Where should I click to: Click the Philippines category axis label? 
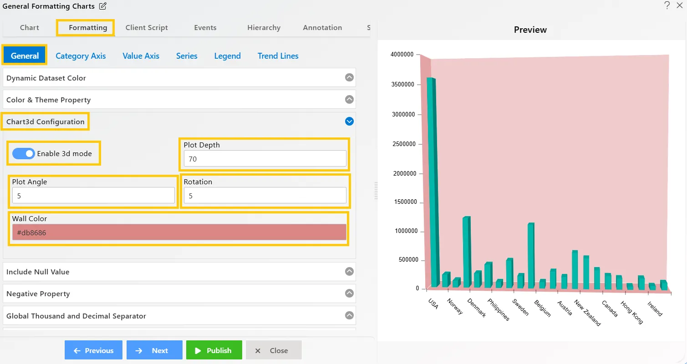tap(499, 310)
